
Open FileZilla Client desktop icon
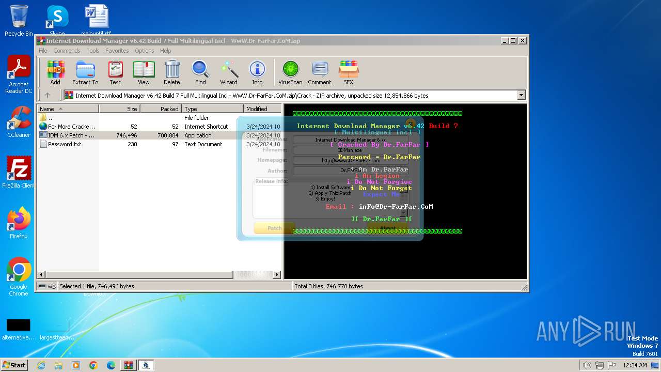point(19,173)
